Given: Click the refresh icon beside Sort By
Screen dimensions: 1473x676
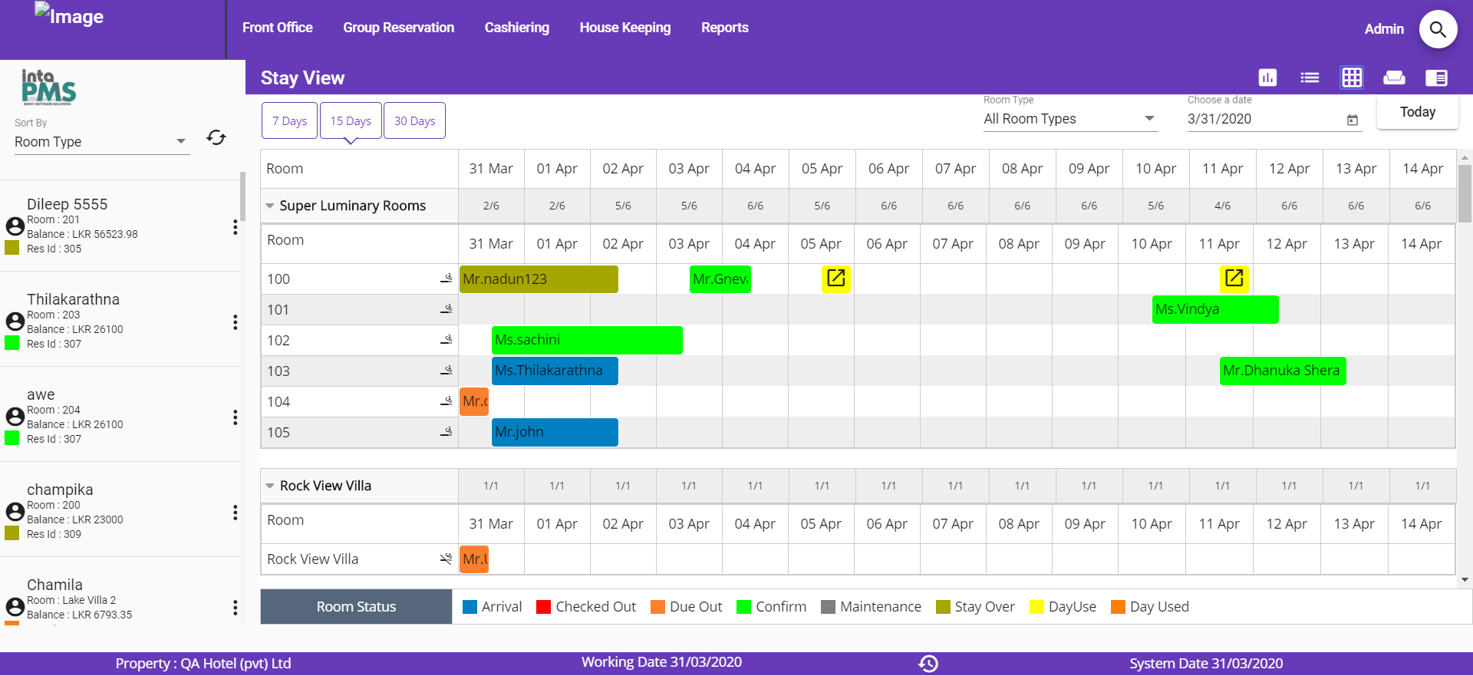Looking at the screenshot, I should 216,137.
